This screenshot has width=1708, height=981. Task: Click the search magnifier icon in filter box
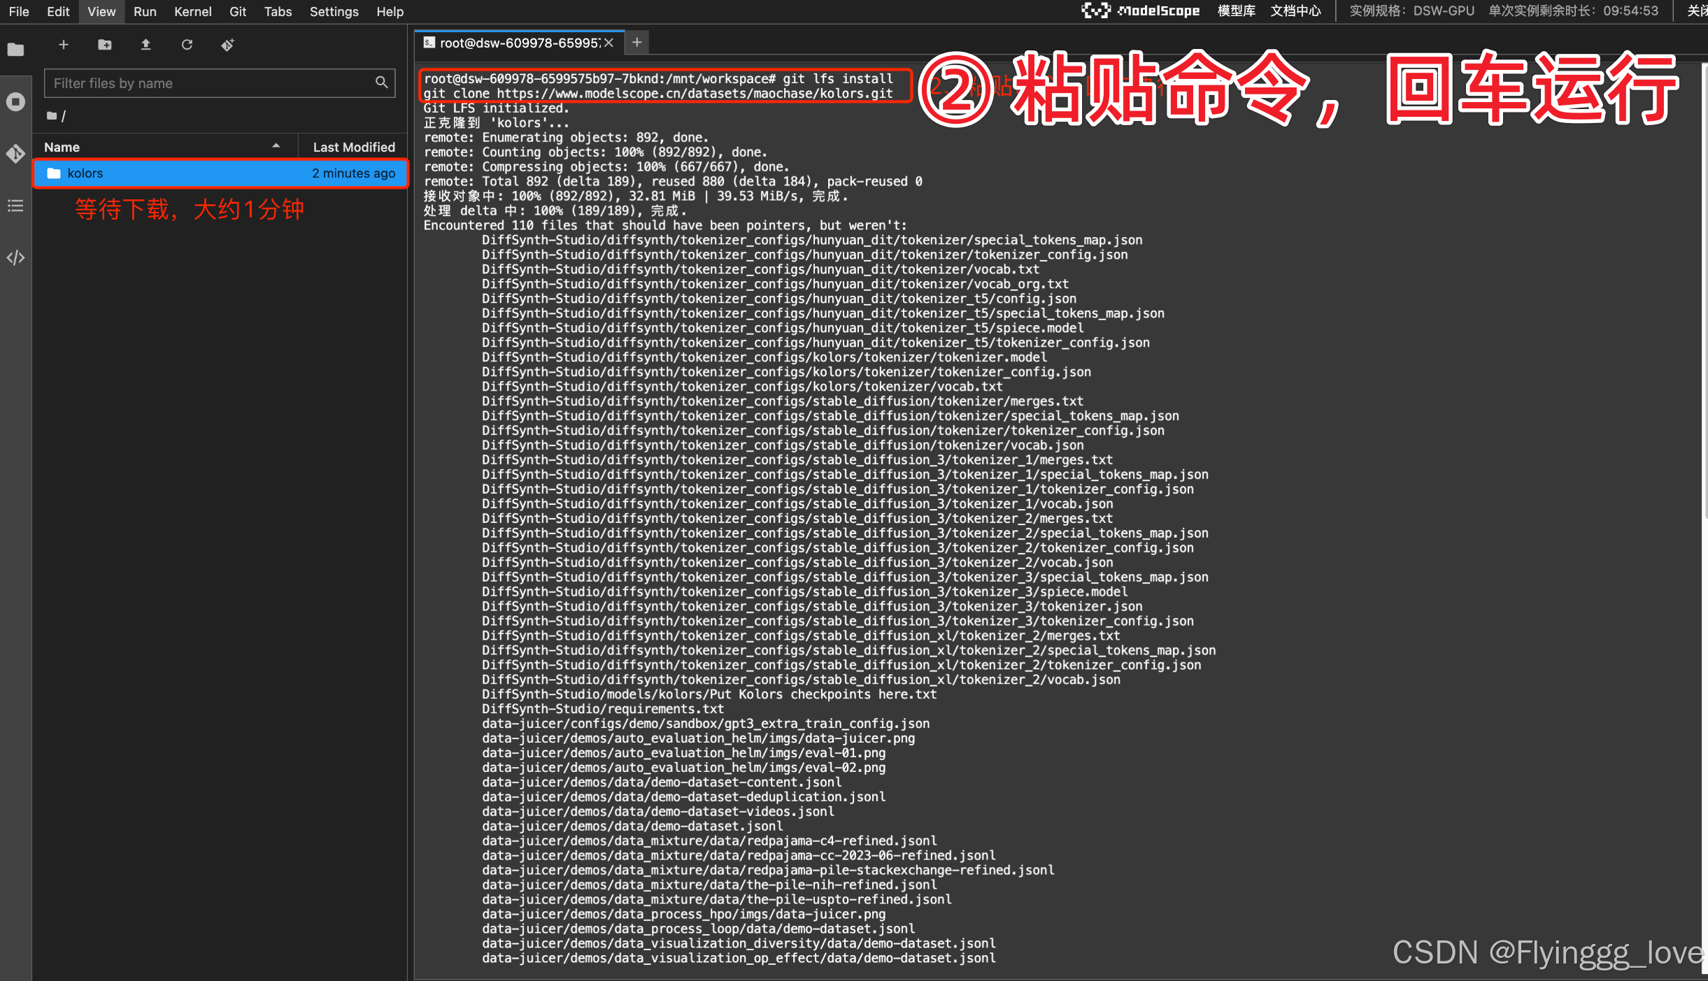[381, 83]
